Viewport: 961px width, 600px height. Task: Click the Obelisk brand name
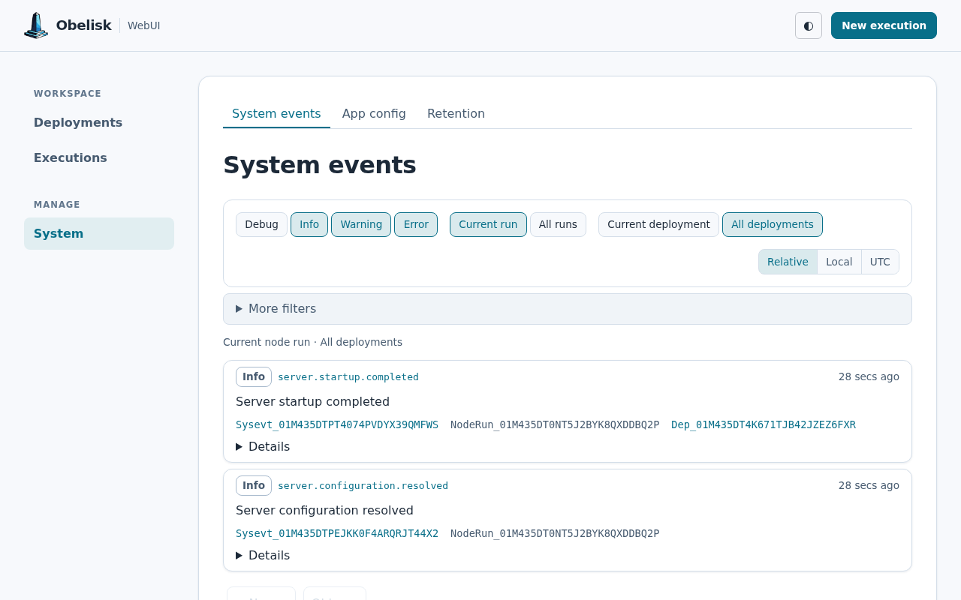[x=84, y=25]
